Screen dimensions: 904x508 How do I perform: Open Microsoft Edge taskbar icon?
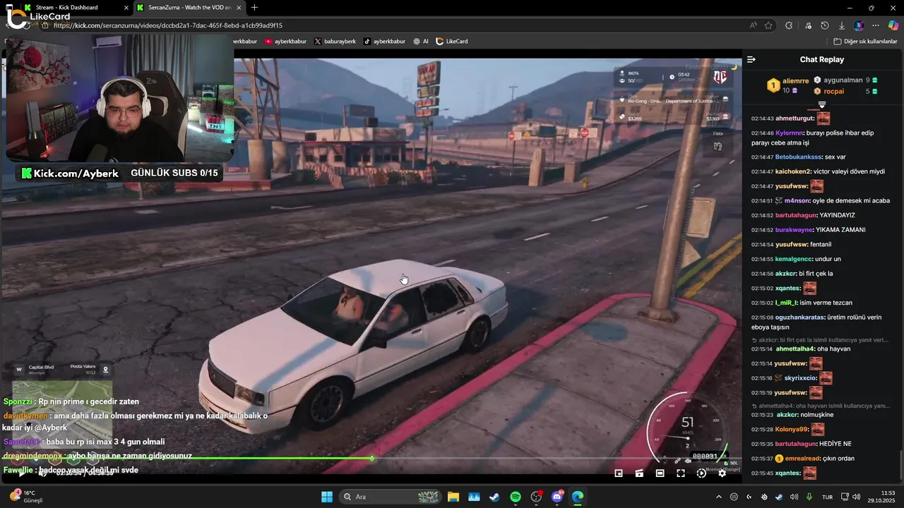click(x=578, y=497)
